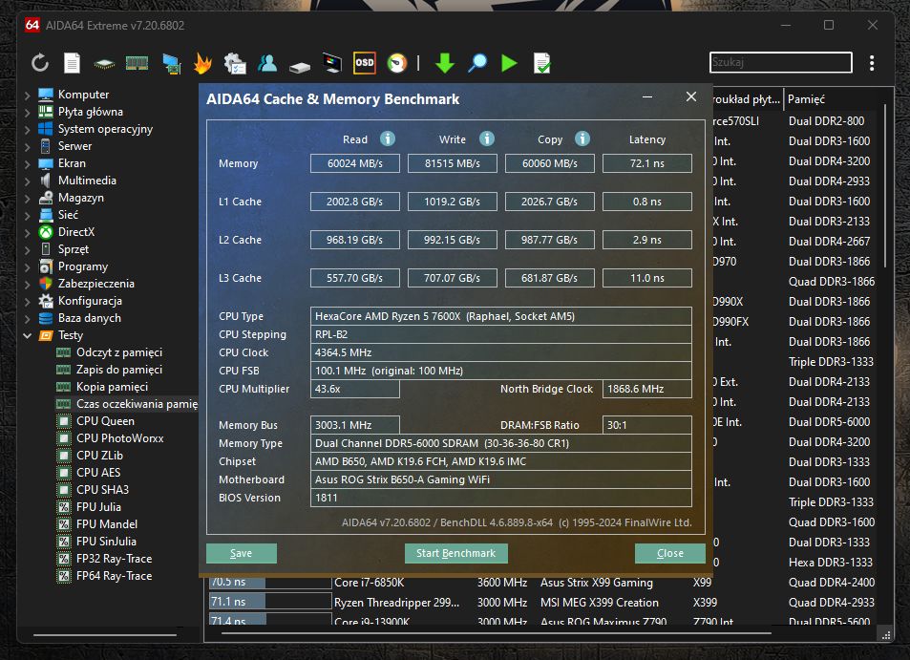910x660 pixels.
Task: Click the CPU Type field Ryzen 5 7600X
Action: pos(501,316)
